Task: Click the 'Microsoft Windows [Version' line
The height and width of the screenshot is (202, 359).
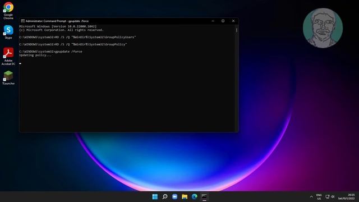Action: 58,26
